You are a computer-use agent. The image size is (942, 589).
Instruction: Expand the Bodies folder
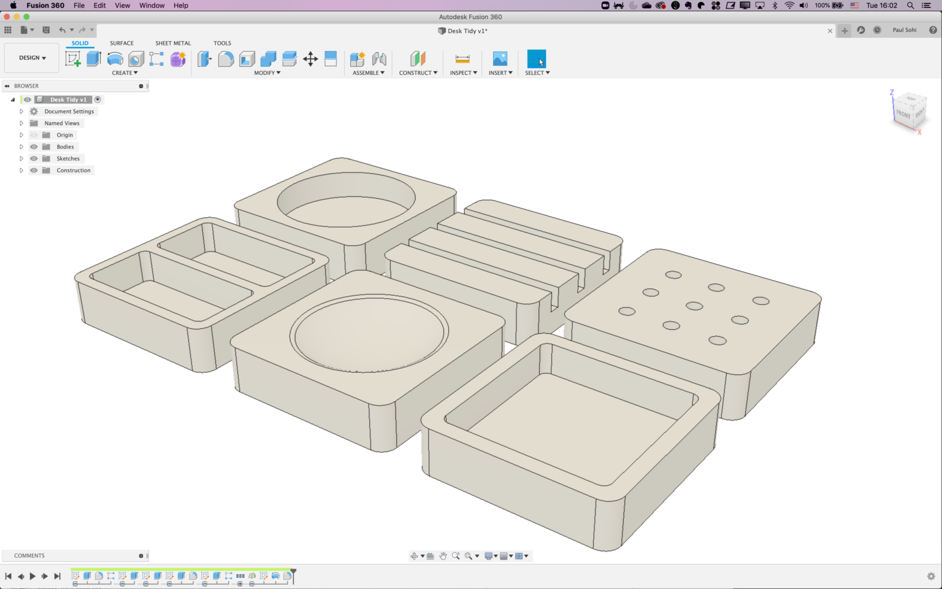(21, 147)
